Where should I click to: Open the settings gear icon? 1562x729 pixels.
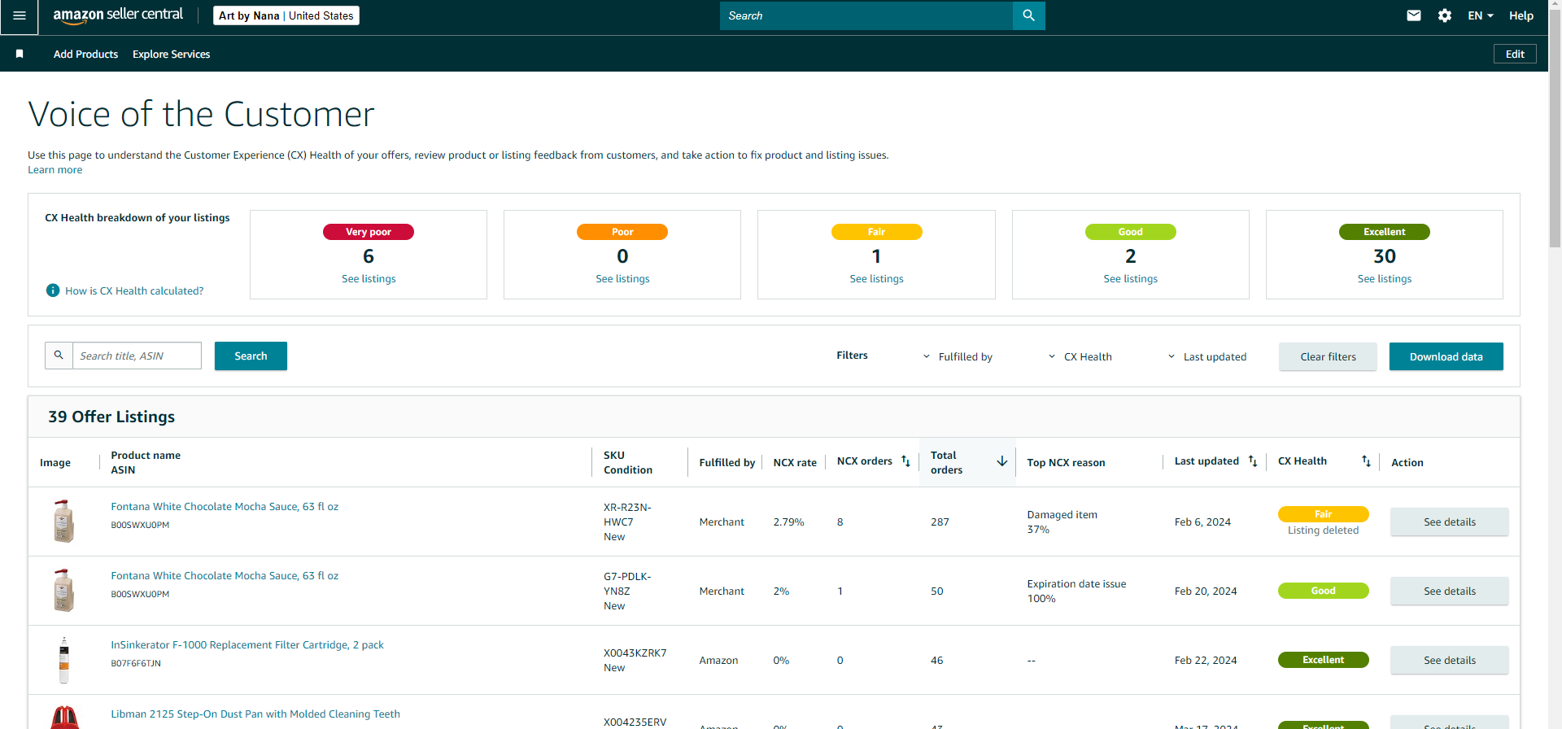[1445, 15]
